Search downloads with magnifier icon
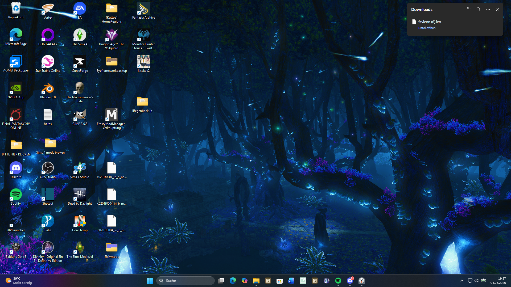This screenshot has width=511, height=287. 479,9
